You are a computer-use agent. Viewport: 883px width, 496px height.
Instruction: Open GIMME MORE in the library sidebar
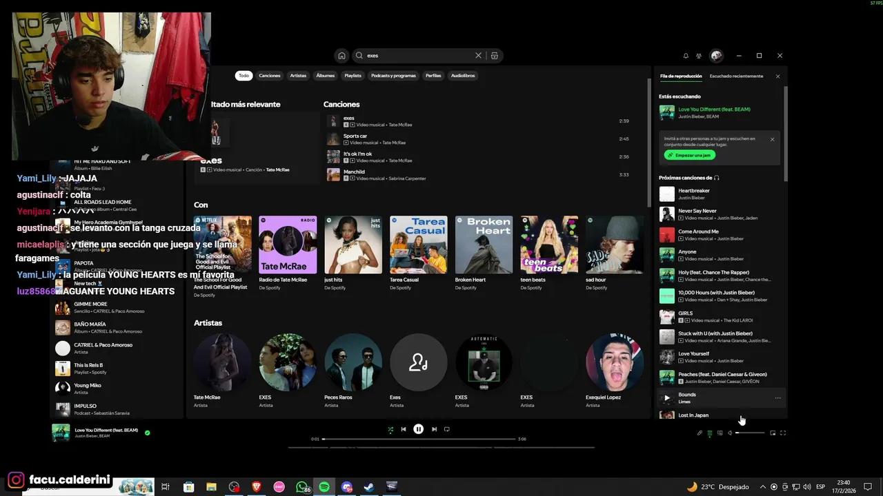point(116,308)
